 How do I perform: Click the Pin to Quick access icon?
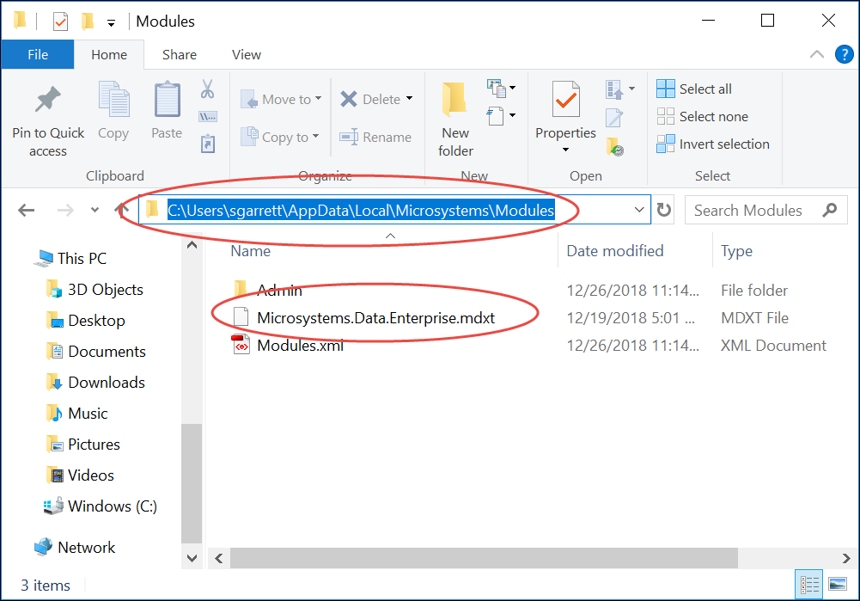point(48,101)
